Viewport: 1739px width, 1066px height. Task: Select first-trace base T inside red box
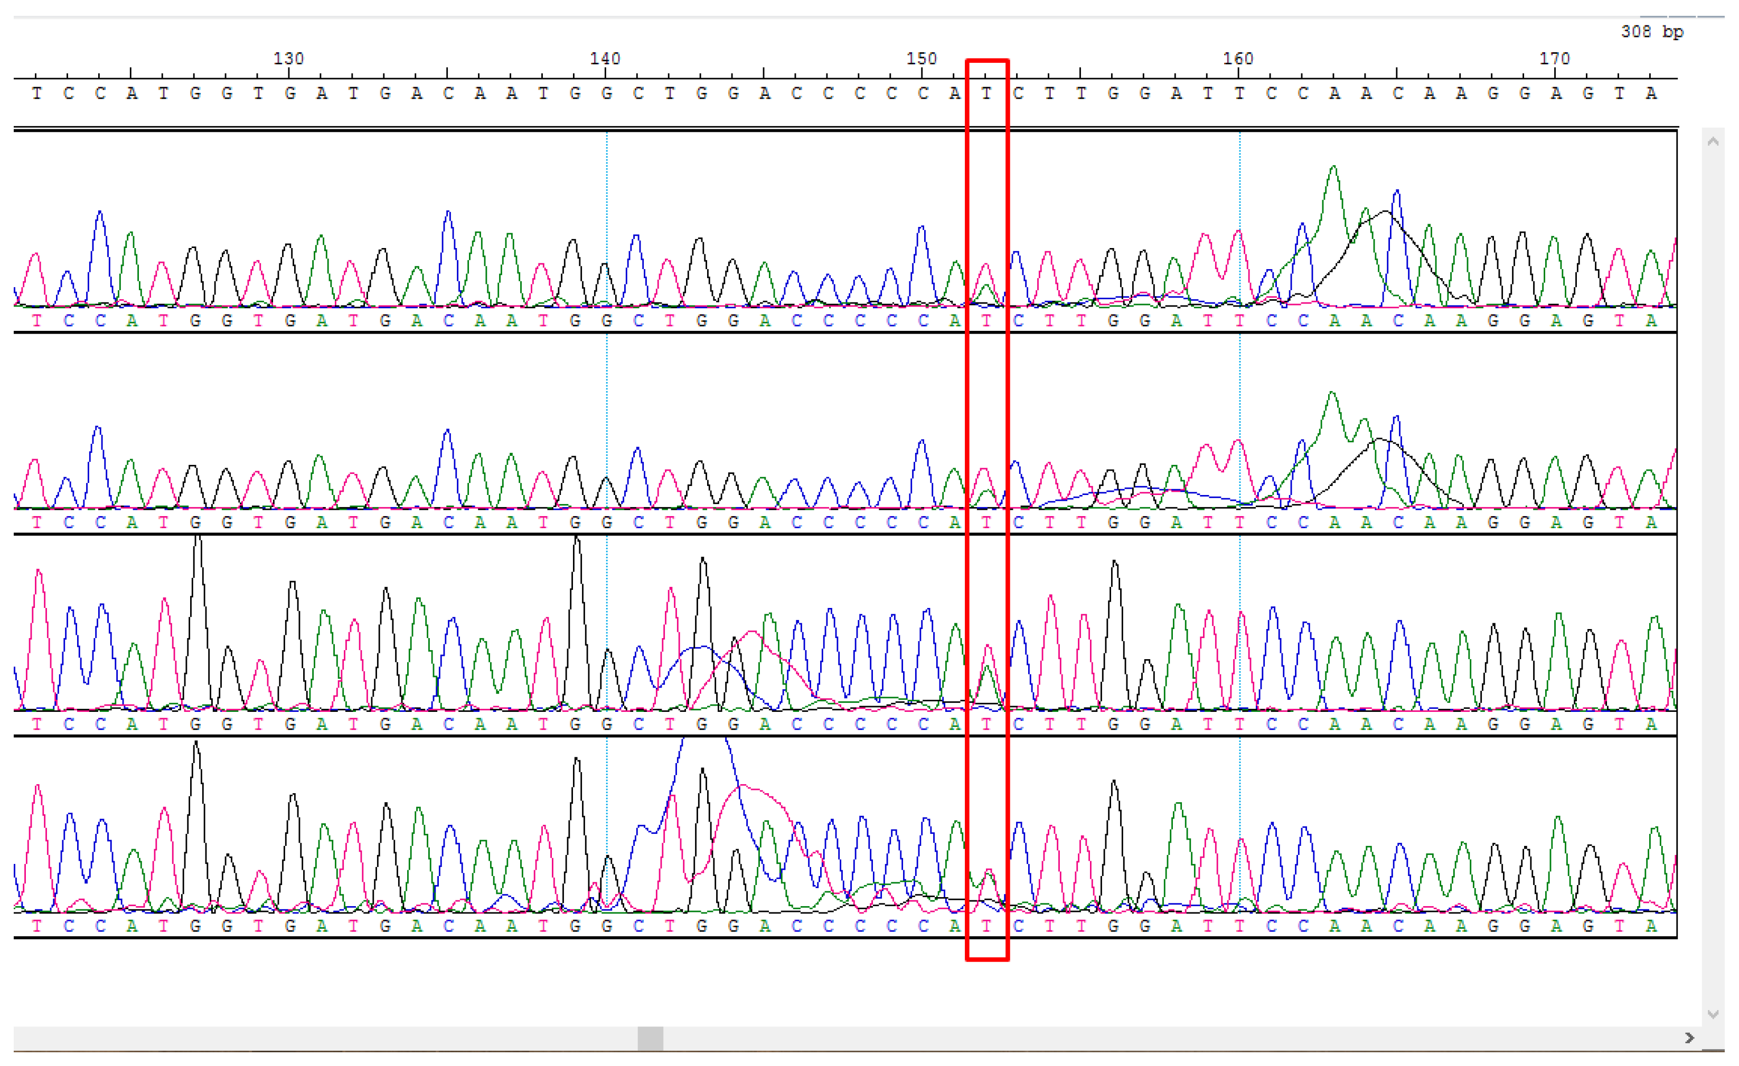(986, 321)
